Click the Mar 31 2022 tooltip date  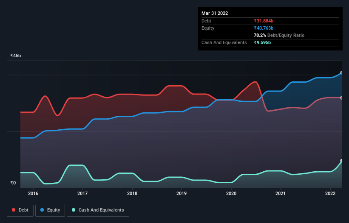215,13
